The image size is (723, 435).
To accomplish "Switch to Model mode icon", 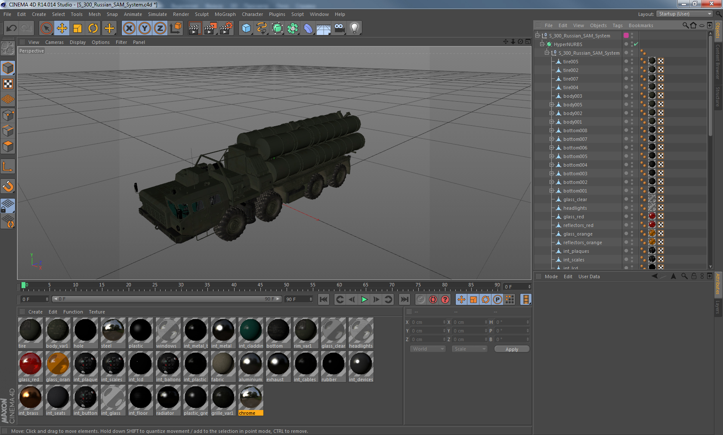I will (x=8, y=68).
